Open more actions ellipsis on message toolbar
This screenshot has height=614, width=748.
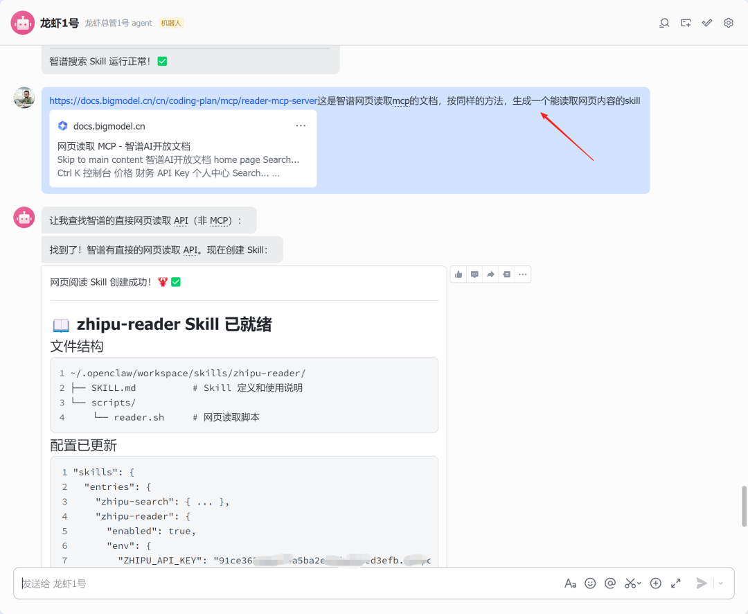click(x=523, y=274)
